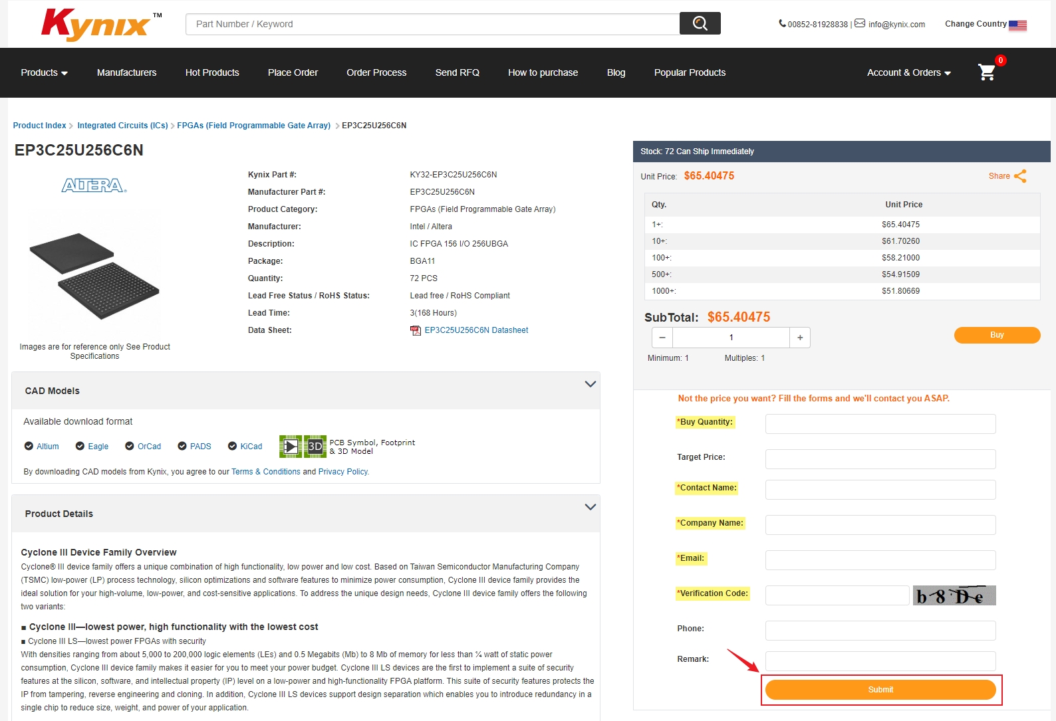The height and width of the screenshot is (721, 1056).
Task: Click the search magnifier button
Action: click(x=700, y=24)
